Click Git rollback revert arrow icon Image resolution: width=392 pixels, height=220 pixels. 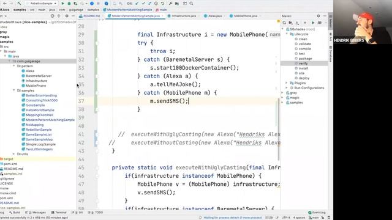click(x=162, y=4)
